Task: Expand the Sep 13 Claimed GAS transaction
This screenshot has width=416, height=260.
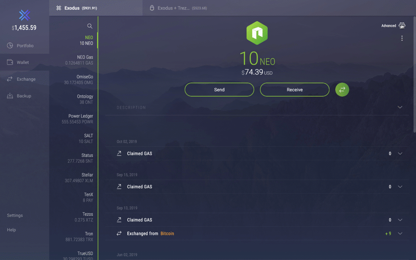Action: pyautogui.click(x=400, y=220)
